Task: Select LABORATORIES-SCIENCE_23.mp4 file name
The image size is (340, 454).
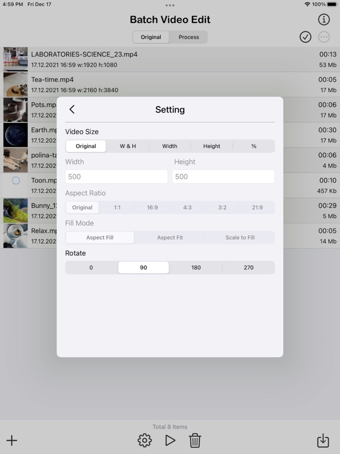Action: pyautogui.click(x=84, y=54)
